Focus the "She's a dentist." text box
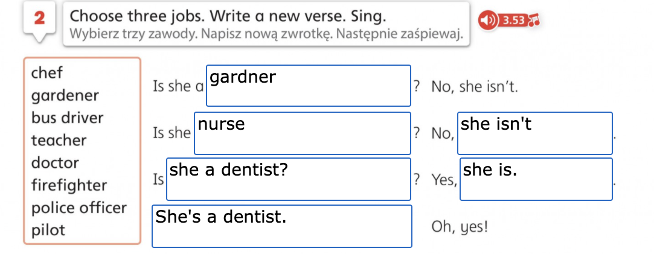Viewport: 654px width, 254px height. pyautogui.click(x=281, y=226)
